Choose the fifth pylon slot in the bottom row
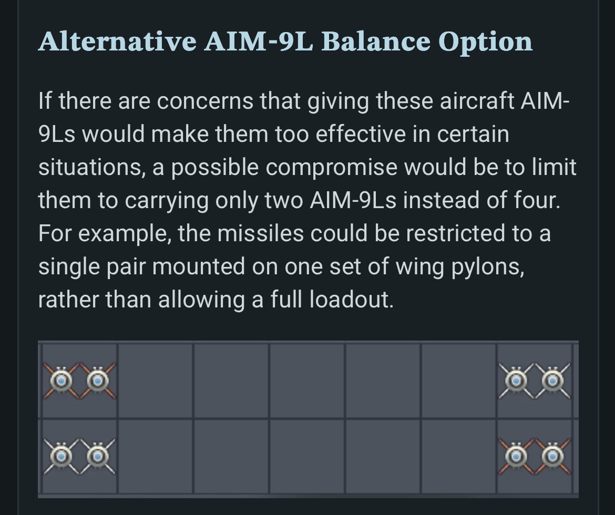The width and height of the screenshot is (615, 515). pos(383,457)
